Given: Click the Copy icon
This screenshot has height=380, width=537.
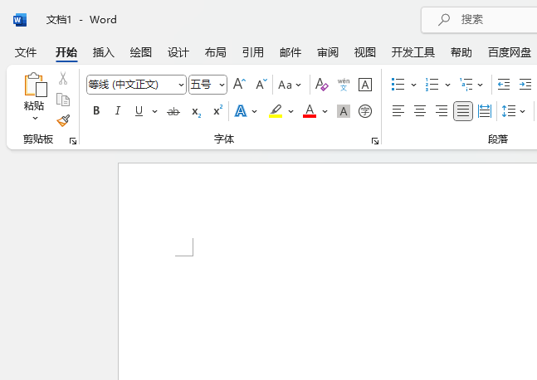Looking at the screenshot, I should [63, 100].
